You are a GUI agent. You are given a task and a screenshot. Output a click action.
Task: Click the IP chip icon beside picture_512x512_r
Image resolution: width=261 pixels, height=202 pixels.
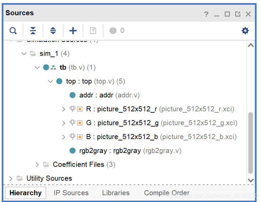73,109
